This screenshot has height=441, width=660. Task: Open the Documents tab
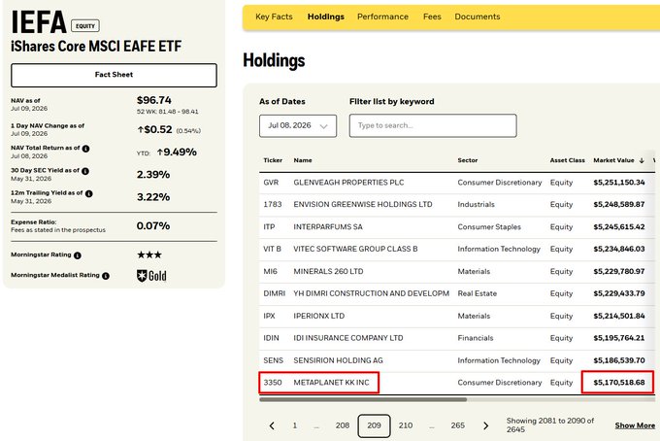pos(478,17)
